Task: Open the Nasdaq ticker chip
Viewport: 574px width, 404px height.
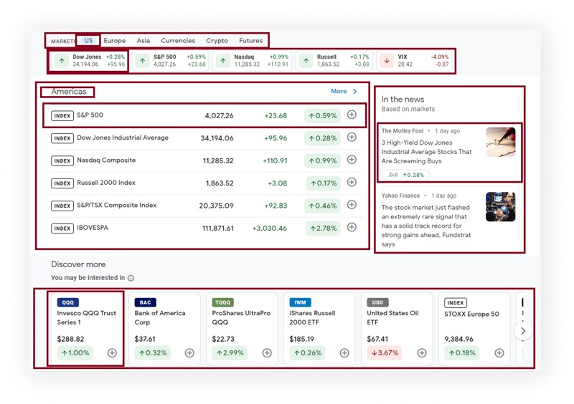Action: (x=252, y=61)
